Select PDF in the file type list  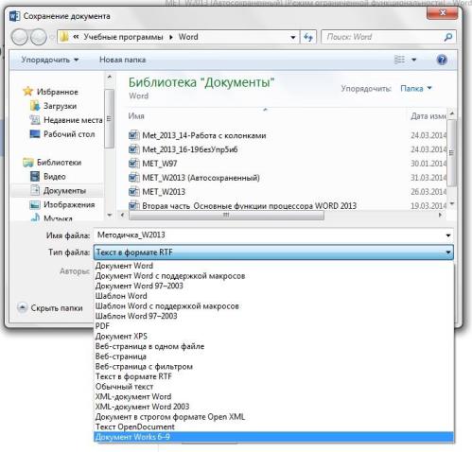(x=273, y=326)
